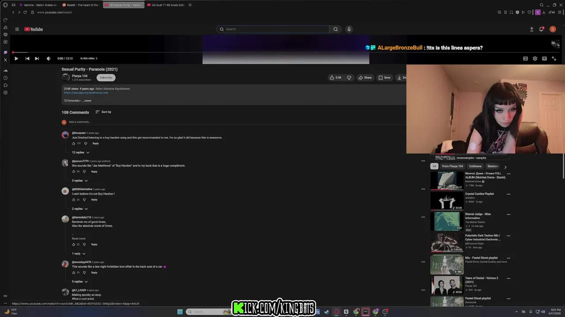Reply to @BSBSDerivative's comment
Viewport: 565px width, 317px height.
click(94, 200)
